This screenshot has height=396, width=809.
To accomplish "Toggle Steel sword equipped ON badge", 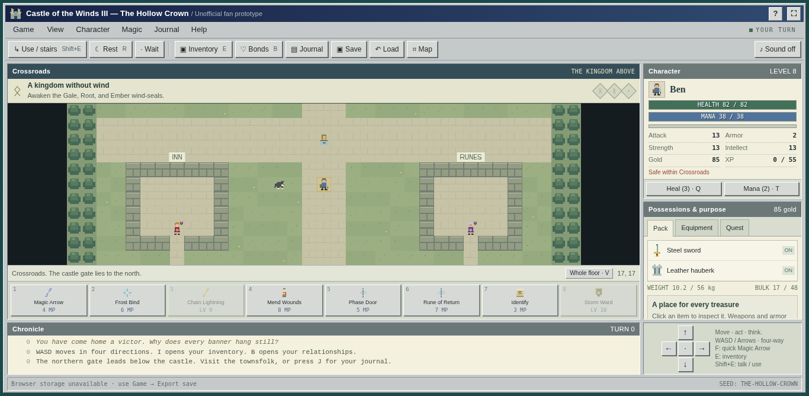I will coord(788,250).
